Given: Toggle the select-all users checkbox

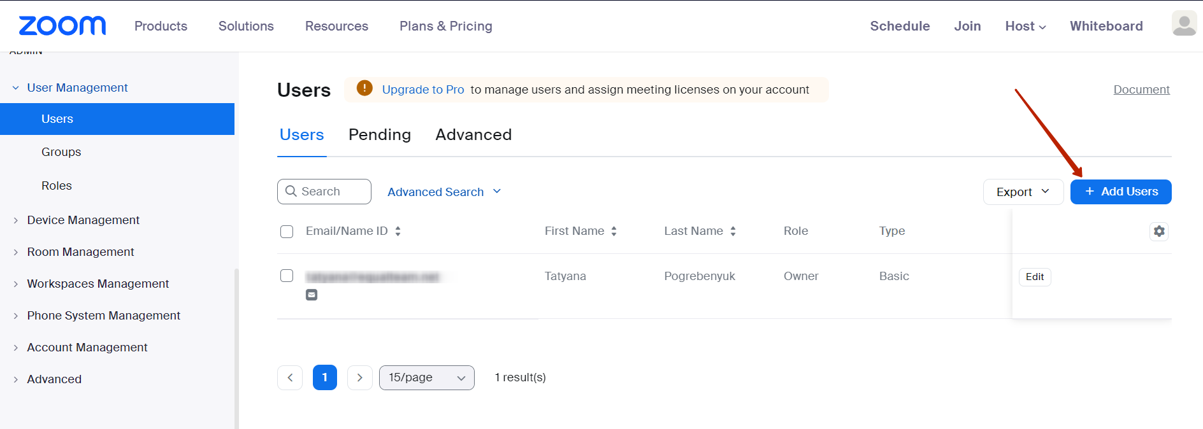Looking at the screenshot, I should [x=287, y=231].
